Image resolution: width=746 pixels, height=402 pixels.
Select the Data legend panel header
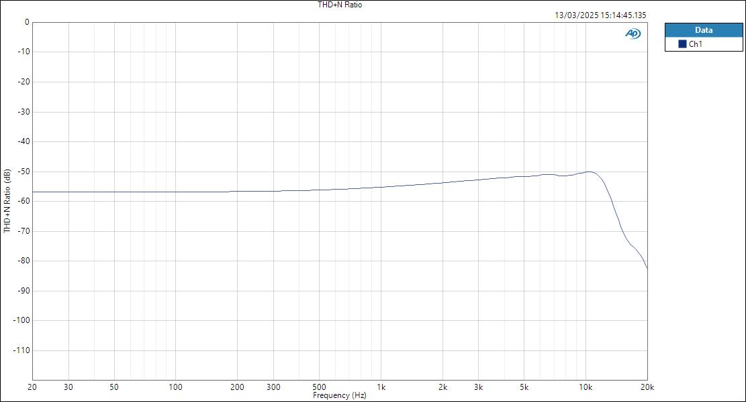point(704,30)
